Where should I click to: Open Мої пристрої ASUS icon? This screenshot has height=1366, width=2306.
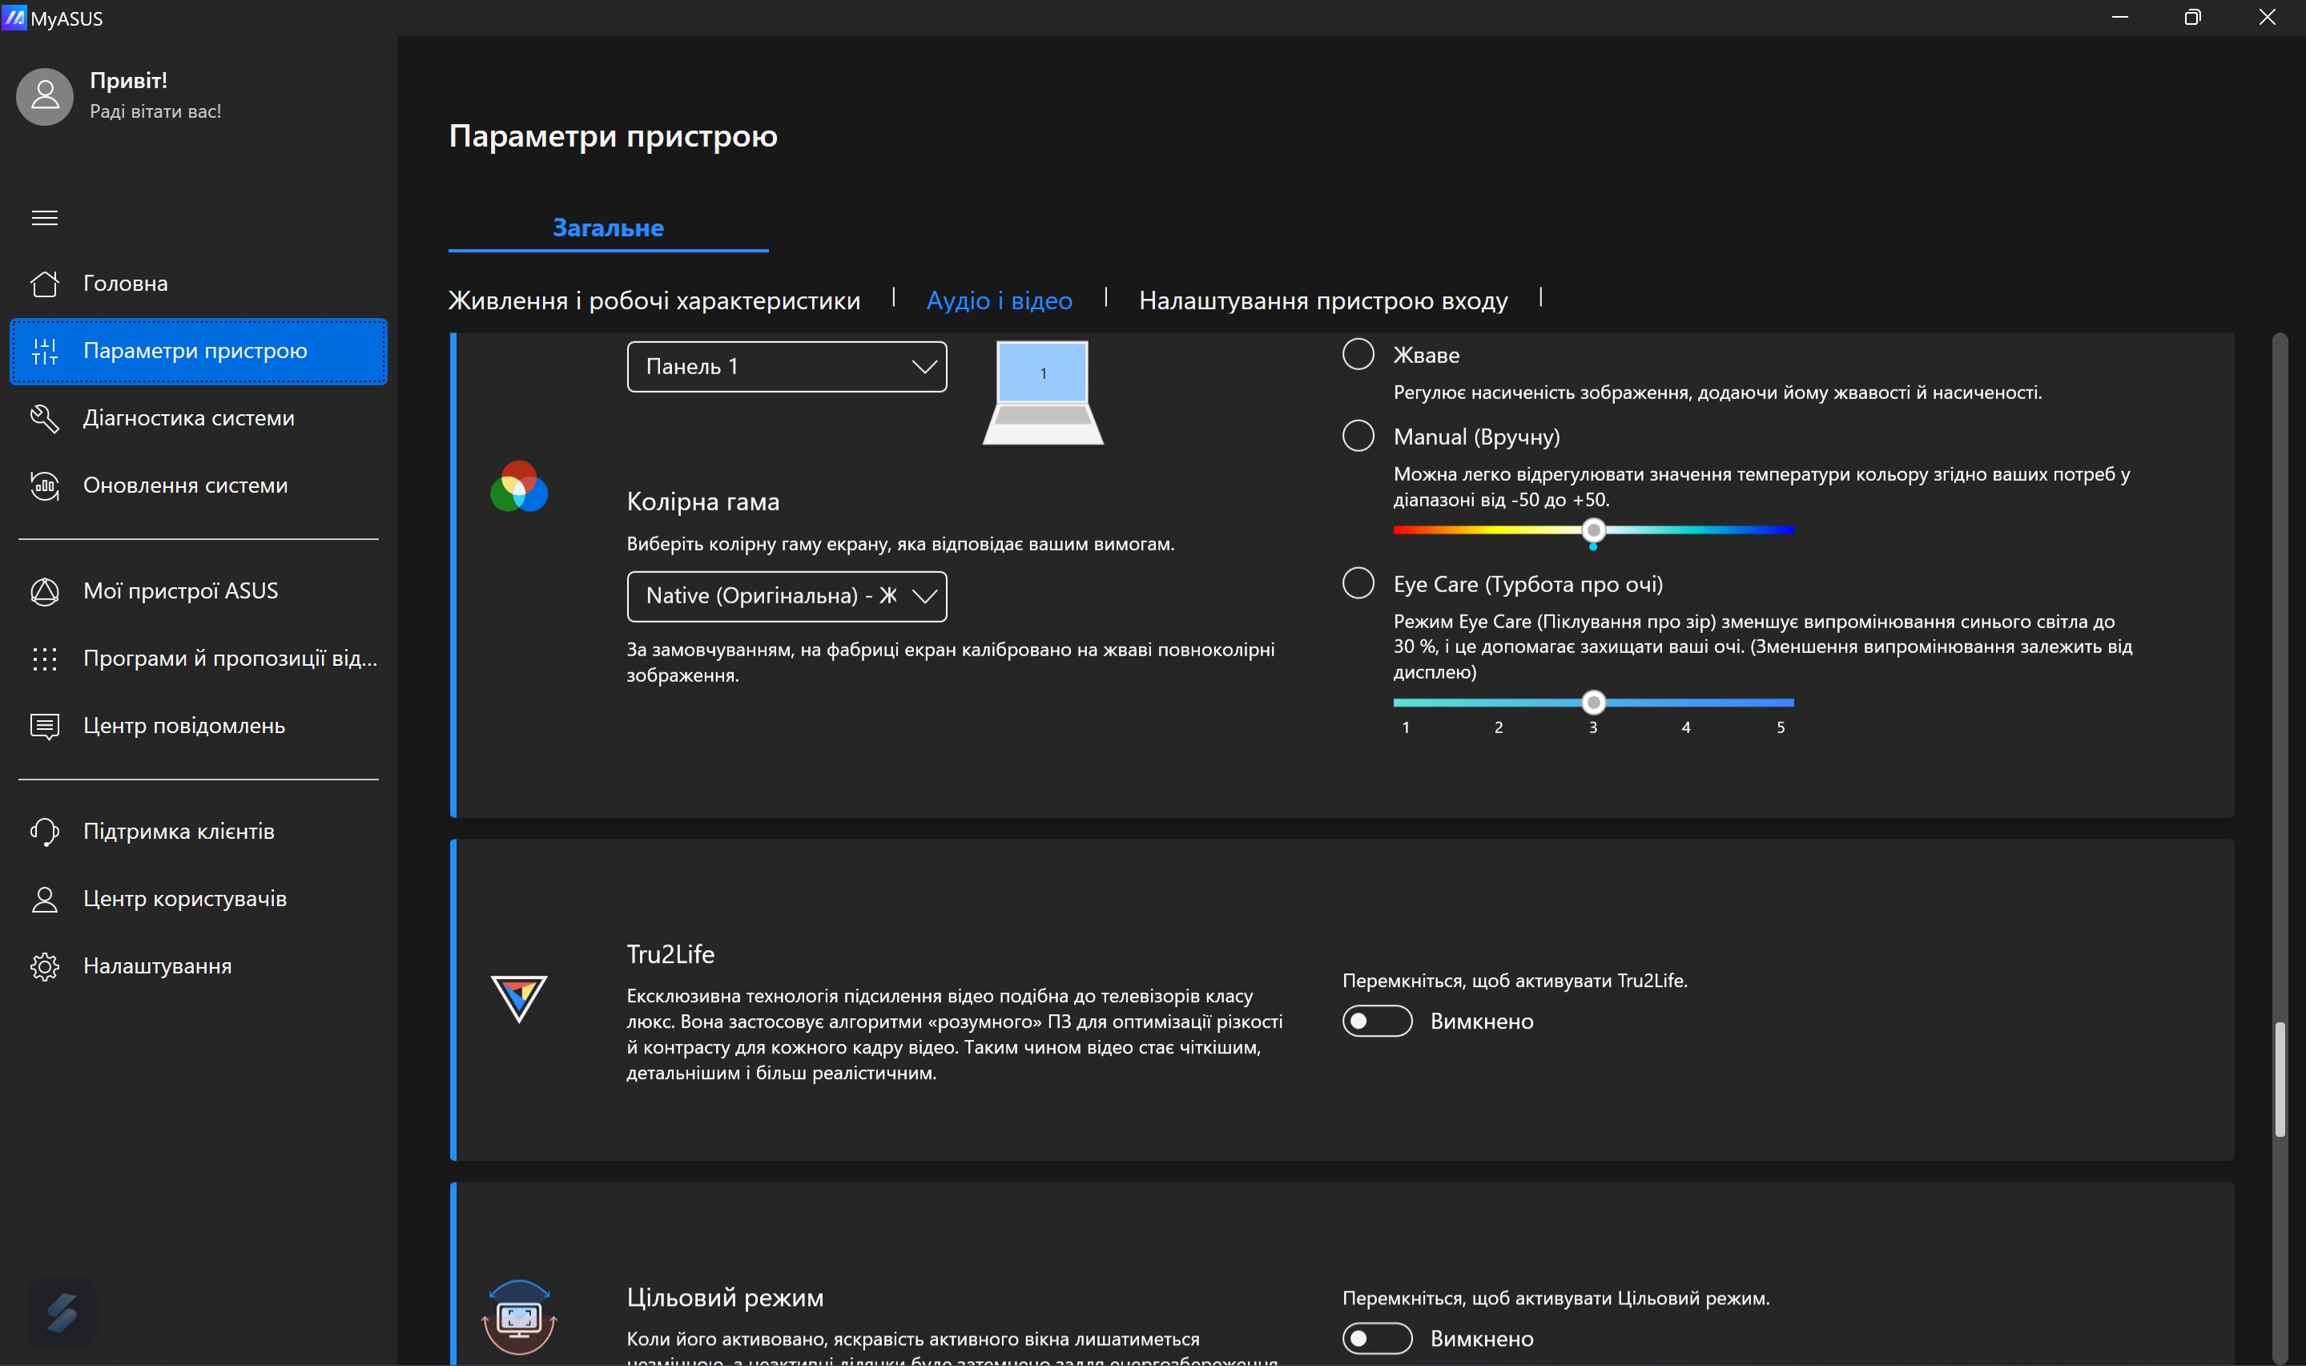(44, 591)
